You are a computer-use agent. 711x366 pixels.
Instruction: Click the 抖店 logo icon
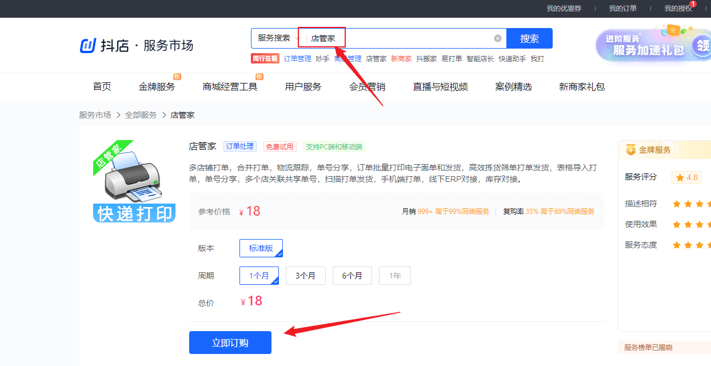coord(87,46)
